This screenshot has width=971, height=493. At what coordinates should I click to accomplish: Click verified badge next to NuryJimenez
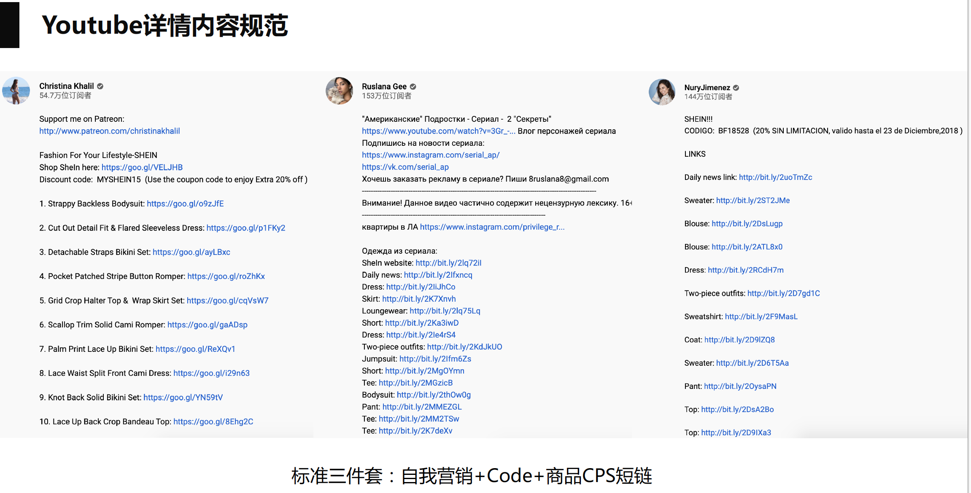tap(736, 88)
